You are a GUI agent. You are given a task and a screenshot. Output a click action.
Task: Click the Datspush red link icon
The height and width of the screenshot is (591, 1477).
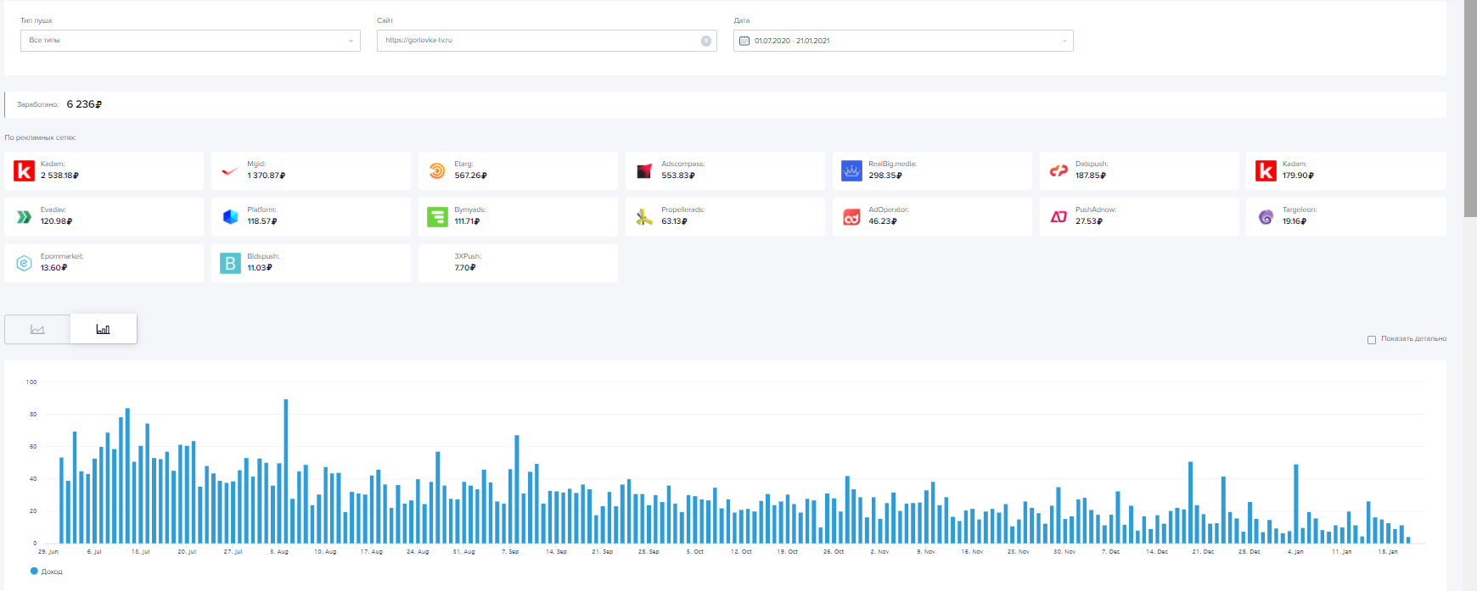tap(1059, 170)
